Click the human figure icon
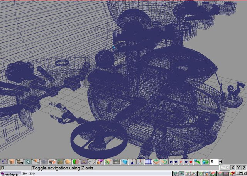247x176 pixels. (x=132, y=162)
